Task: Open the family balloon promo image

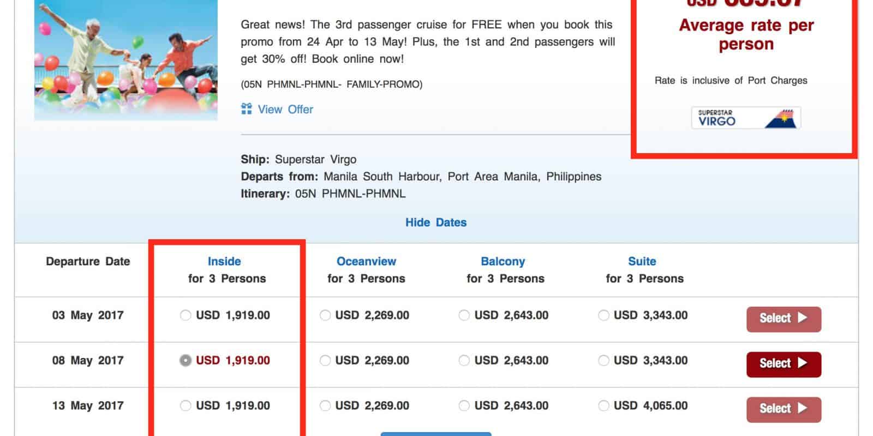Action: tap(125, 60)
